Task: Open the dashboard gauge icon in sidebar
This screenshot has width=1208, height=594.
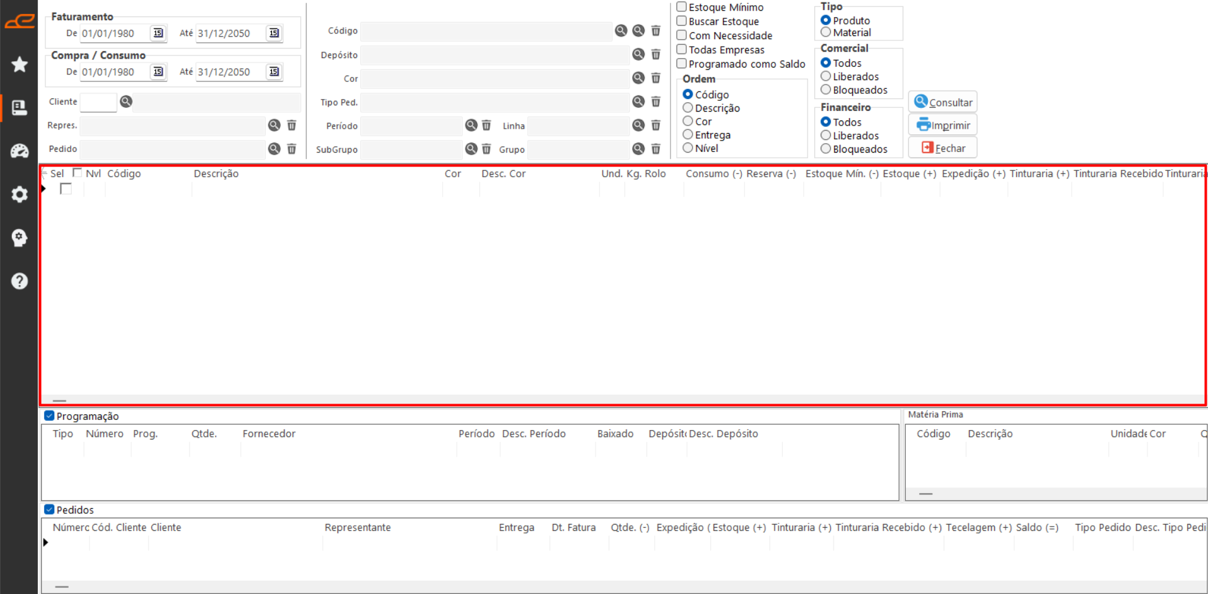Action: [20, 151]
